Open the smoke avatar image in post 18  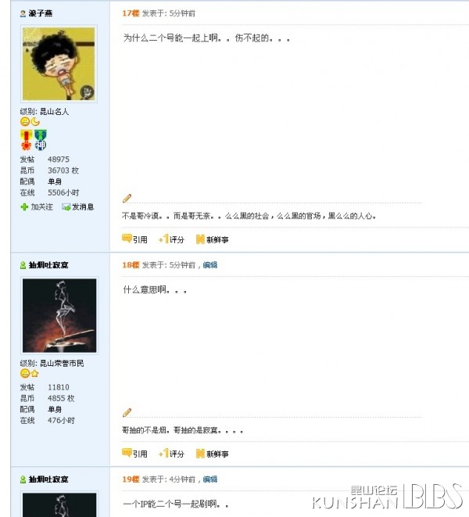[x=59, y=315]
